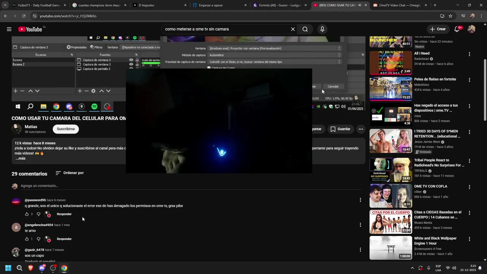Open the YouTube guide hamburger menu
Image resolution: width=487 pixels, height=274 pixels.
click(x=9, y=29)
